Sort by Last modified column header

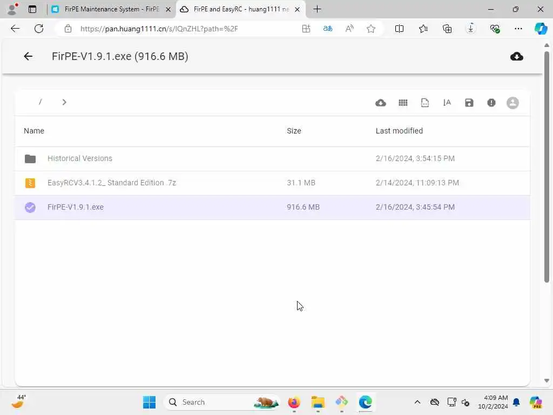pyautogui.click(x=399, y=131)
